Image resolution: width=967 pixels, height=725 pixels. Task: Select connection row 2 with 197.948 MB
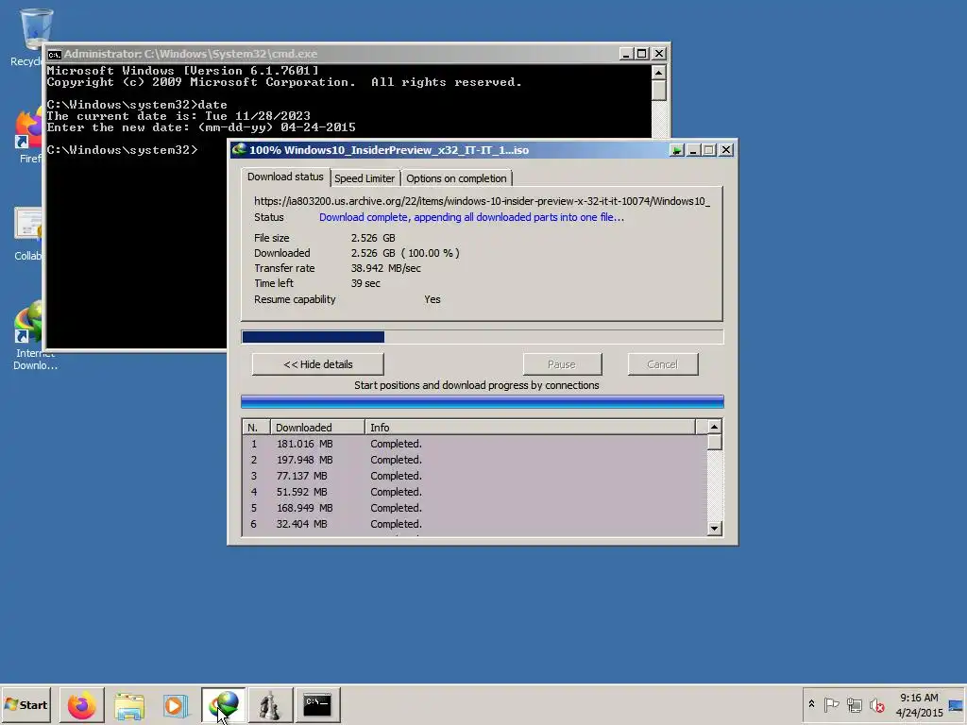coord(474,460)
